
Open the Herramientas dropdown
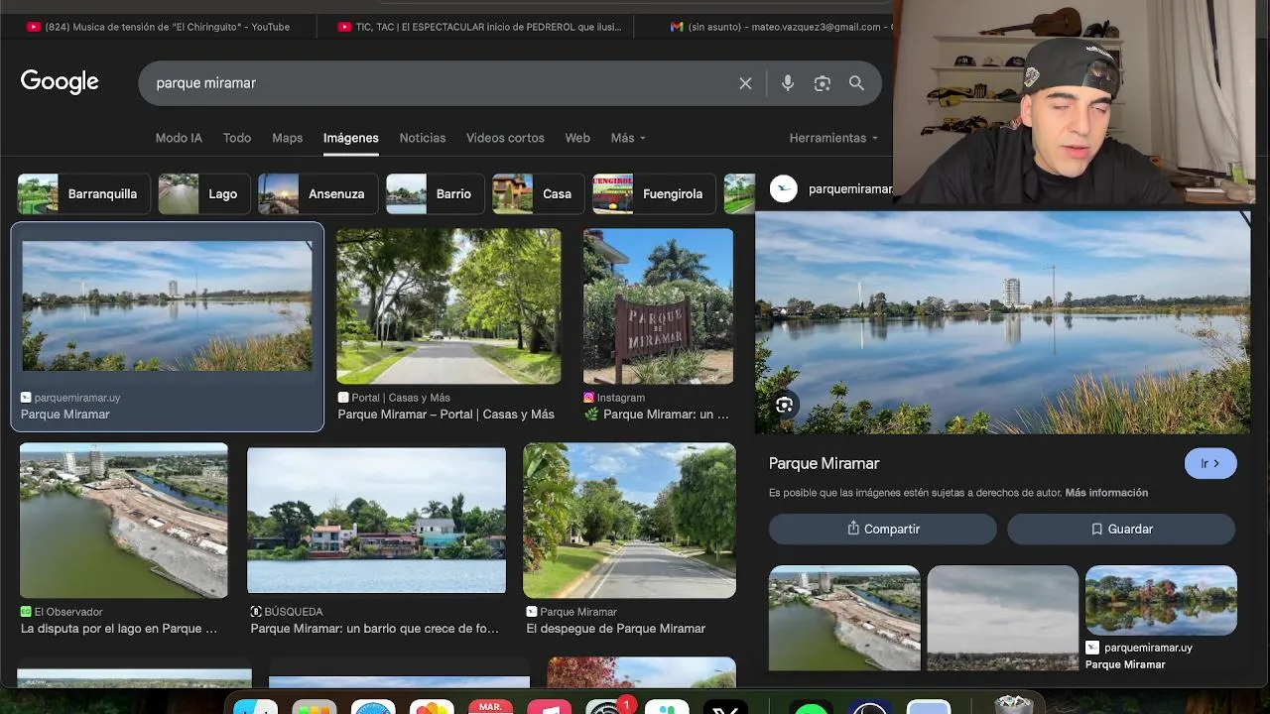(833, 138)
